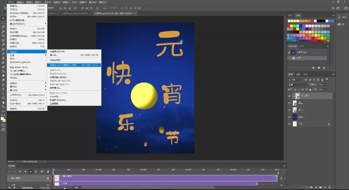Select the Move tool in the toolbar
The height and width of the screenshot is (190, 349).
click(x=4, y=18)
